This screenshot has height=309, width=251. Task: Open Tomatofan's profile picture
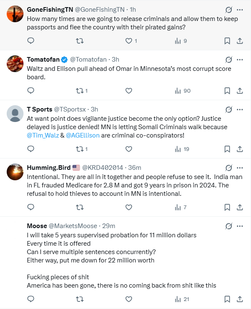tap(15, 64)
